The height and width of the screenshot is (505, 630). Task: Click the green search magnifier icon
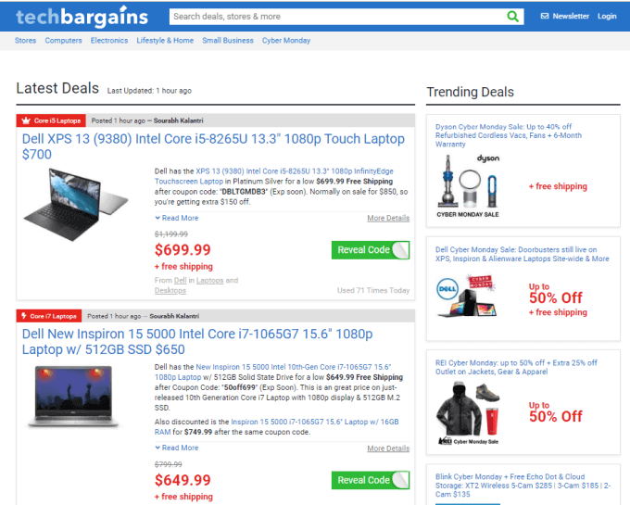[x=512, y=17]
